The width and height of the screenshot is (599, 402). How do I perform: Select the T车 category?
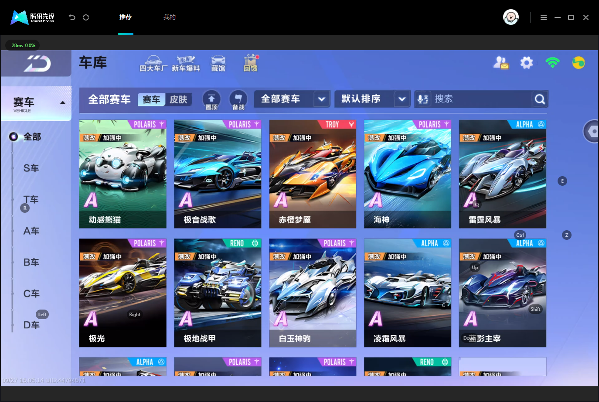(x=31, y=200)
